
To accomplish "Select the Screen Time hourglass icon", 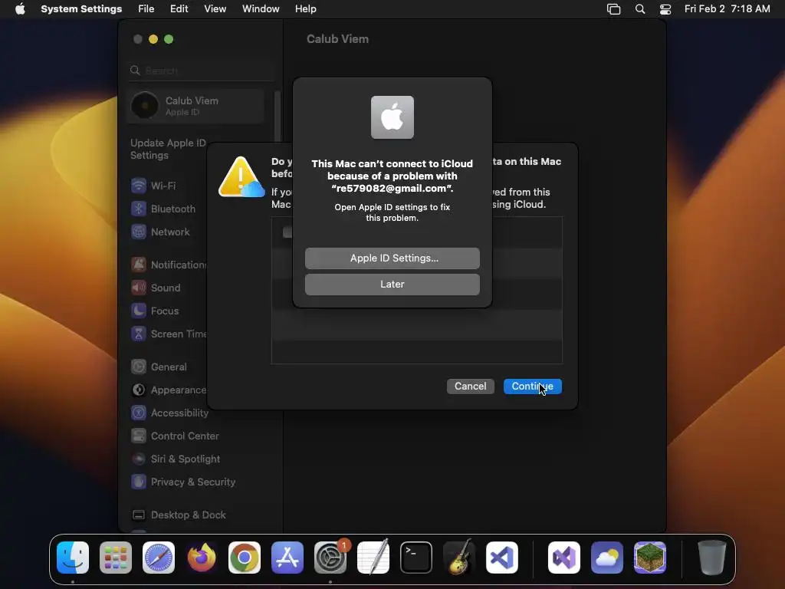I will click(x=139, y=334).
